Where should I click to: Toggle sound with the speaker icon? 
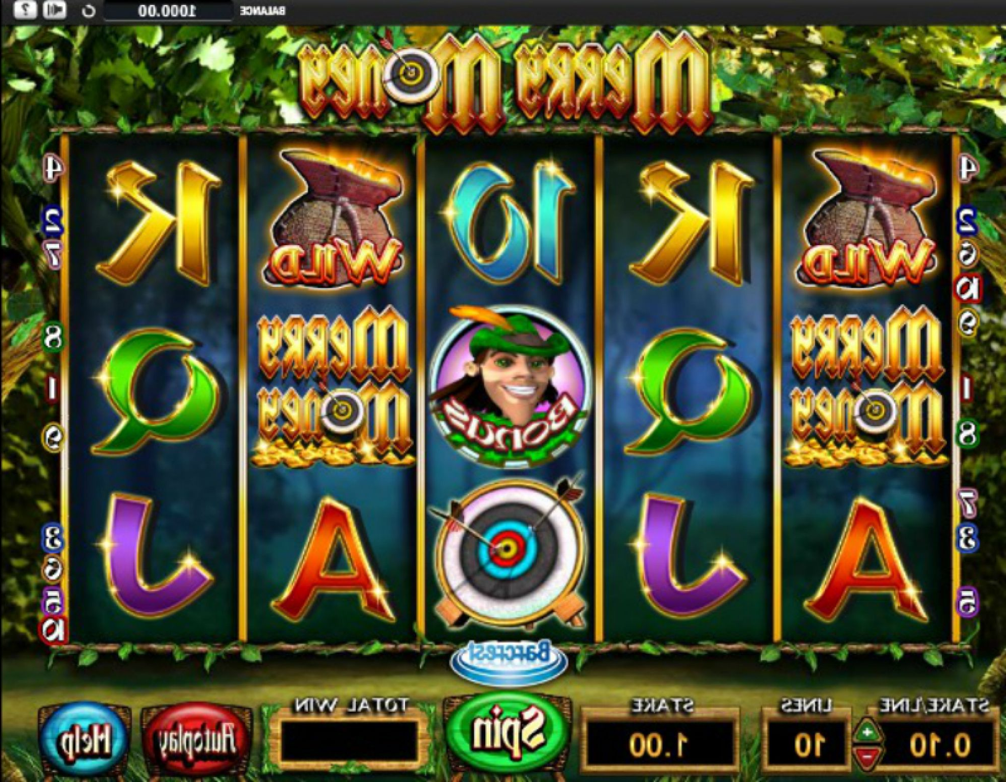coord(54,10)
